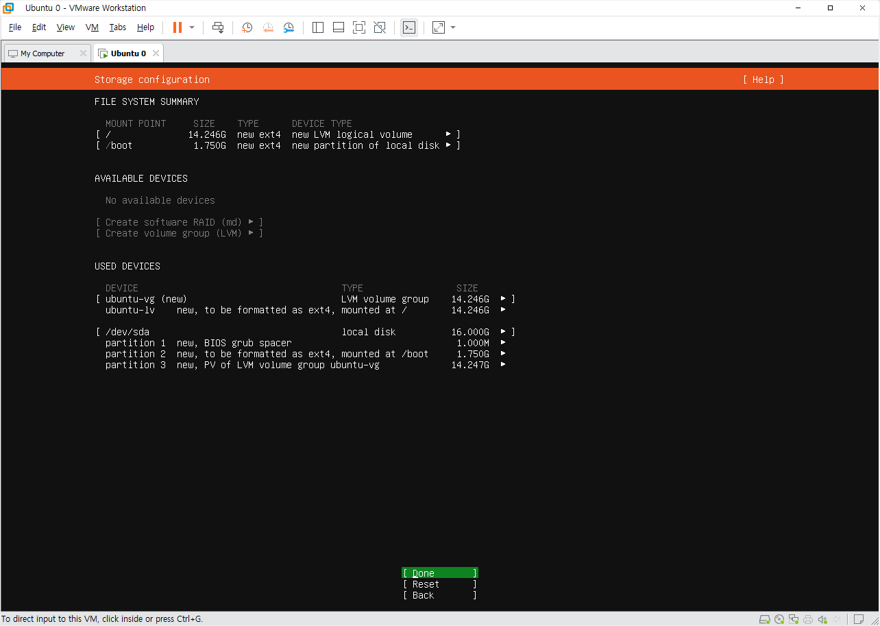880x626 pixels.
Task: Toggle the library sidebar panel icon
Action: (x=318, y=27)
